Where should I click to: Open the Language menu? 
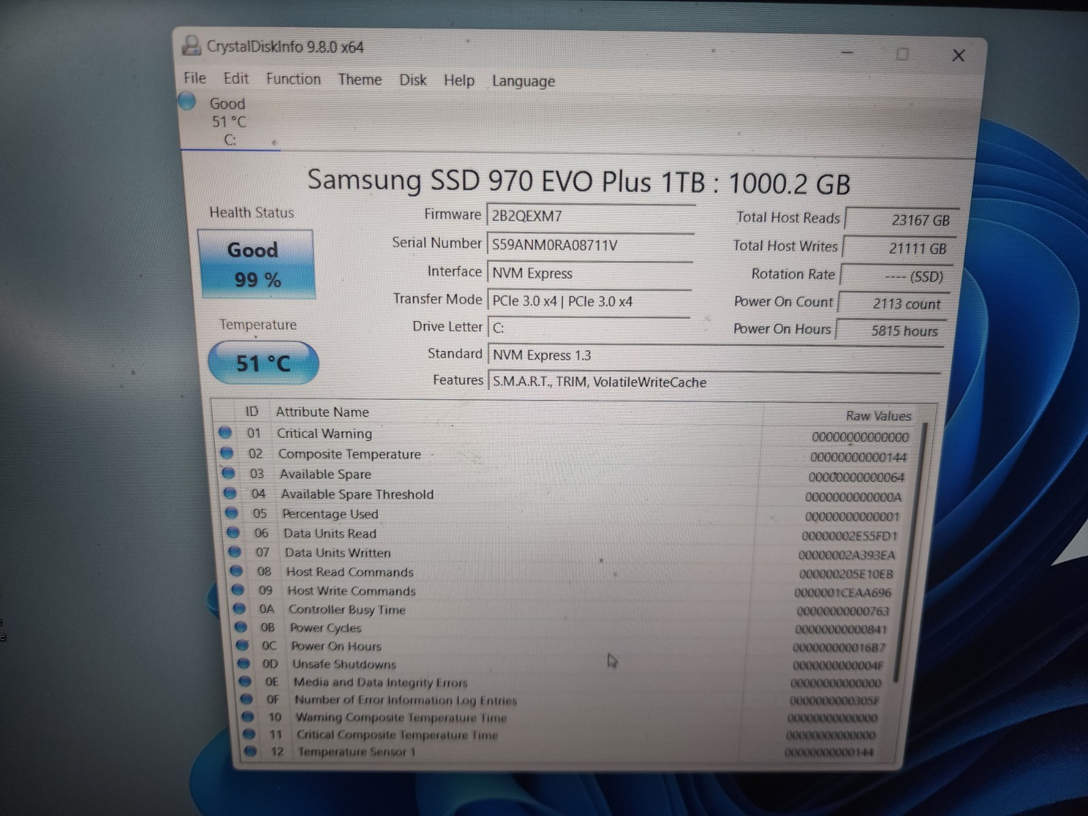click(523, 81)
